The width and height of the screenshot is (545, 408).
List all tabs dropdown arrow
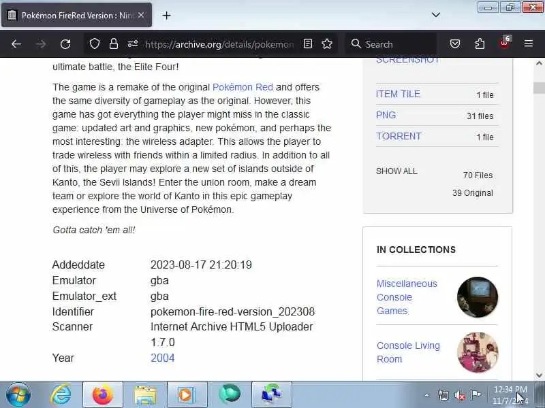[x=436, y=15]
